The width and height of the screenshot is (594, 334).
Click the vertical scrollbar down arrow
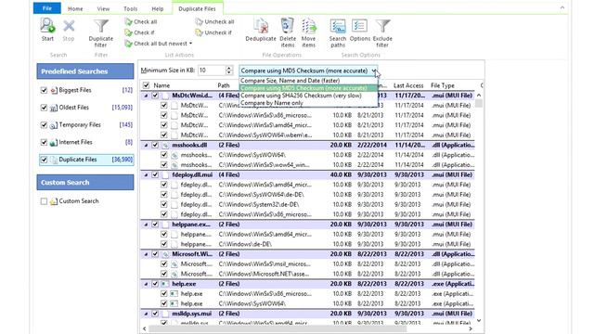click(x=479, y=320)
